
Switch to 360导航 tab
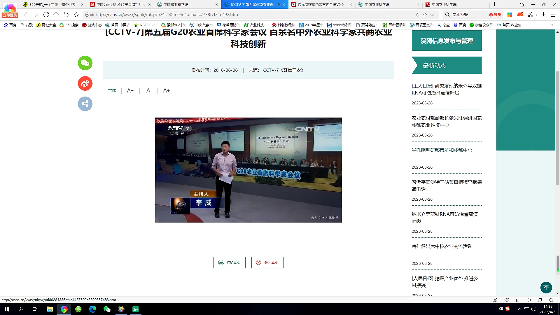pyautogui.click(x=52, y=4)
